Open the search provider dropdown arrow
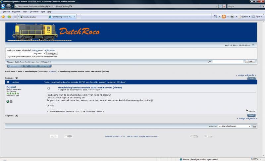265x161 pixels. pos(263,6)
